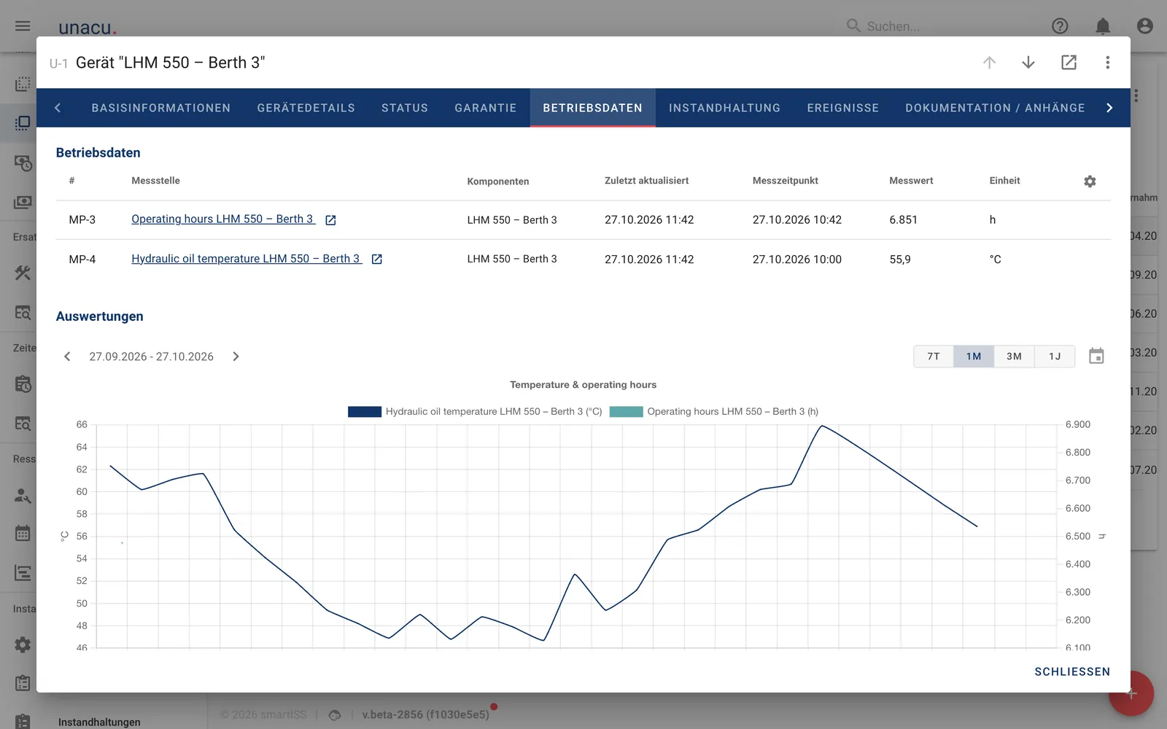Open Operating hours LHM 550 – Berth 3 link

tap(222, 219)
